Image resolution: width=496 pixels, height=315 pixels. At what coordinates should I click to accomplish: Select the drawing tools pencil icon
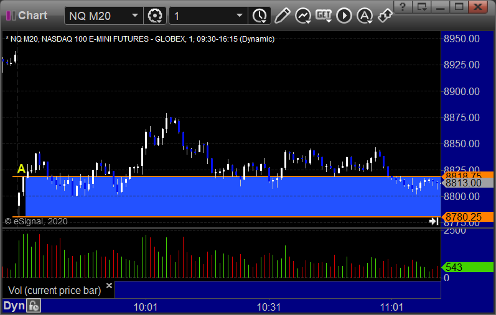(x=282, y=16)
